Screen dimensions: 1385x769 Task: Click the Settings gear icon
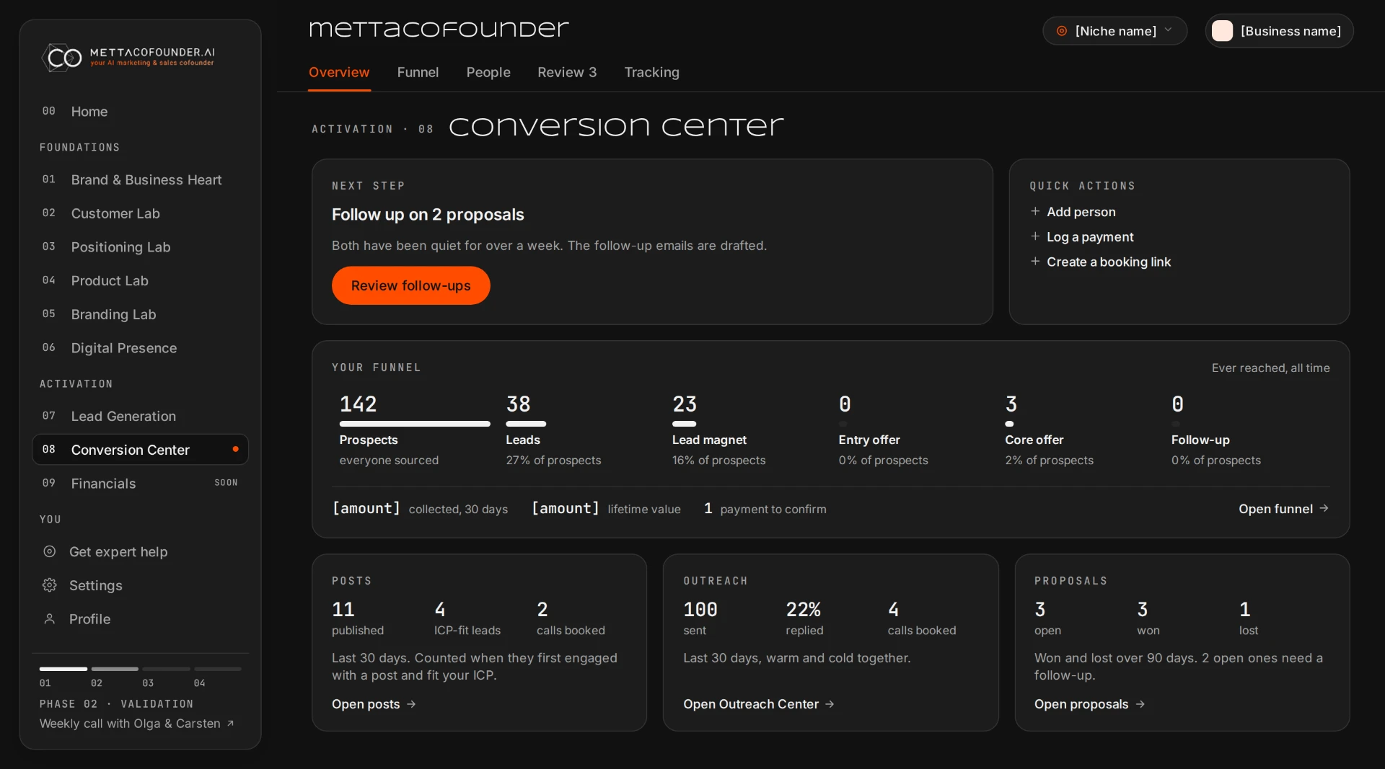pos(49,585)
